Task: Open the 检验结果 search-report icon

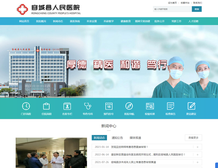Action: coord(150,107)
